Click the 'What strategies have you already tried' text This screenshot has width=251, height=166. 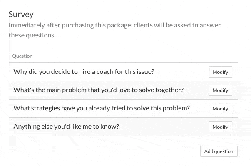(x=102, y=108)
